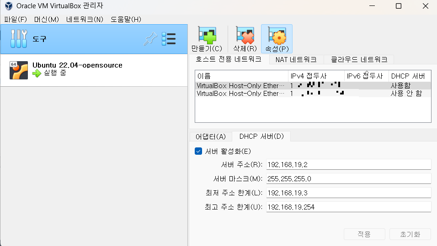Screen dimensions: 437x246
Task: Switch to 호스트 전용 네트워크 tab
Action: click(229, 59)
